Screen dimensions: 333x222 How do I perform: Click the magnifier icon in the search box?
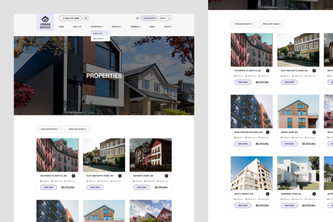[x=169, y=18]
